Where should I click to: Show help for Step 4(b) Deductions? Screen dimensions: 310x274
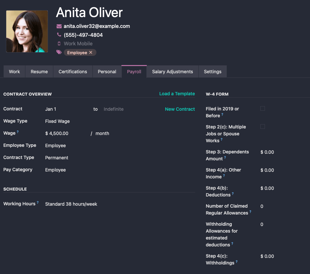233,194
